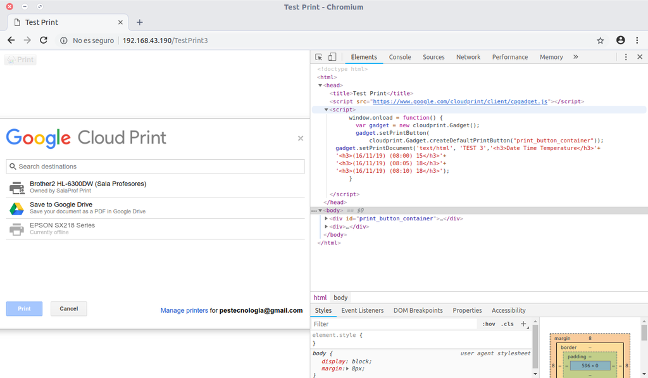Viewport: 648px width, 378px height.
Task: Select the doctype html line
Action: (x=342, y=69)
